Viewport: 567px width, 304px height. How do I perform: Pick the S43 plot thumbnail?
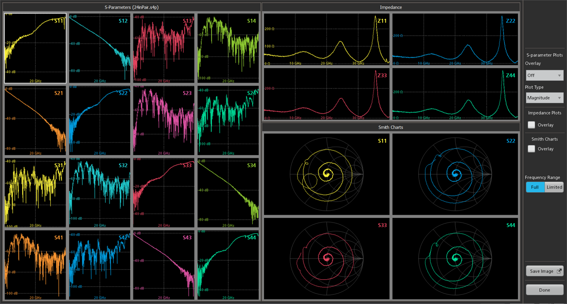[164, 265]
